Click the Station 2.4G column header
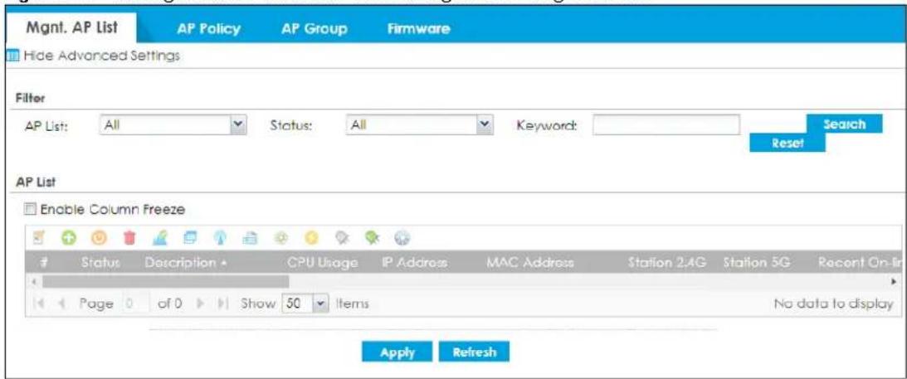907x379 pixels. coord(667,263)
